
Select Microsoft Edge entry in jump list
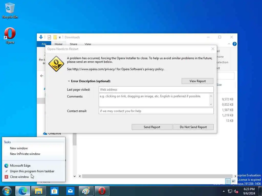20,165
